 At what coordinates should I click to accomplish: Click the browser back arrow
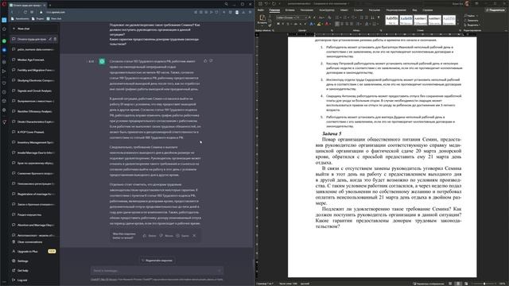click(x=12, y=12)
